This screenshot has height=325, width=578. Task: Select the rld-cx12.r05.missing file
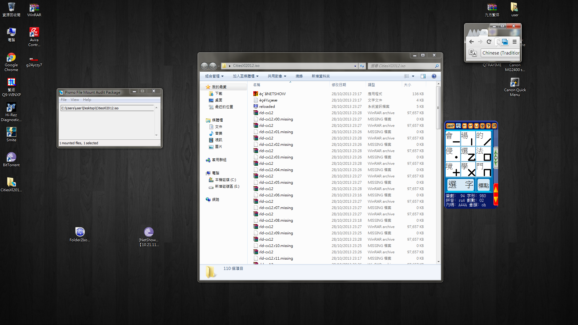tap(276, 183)
